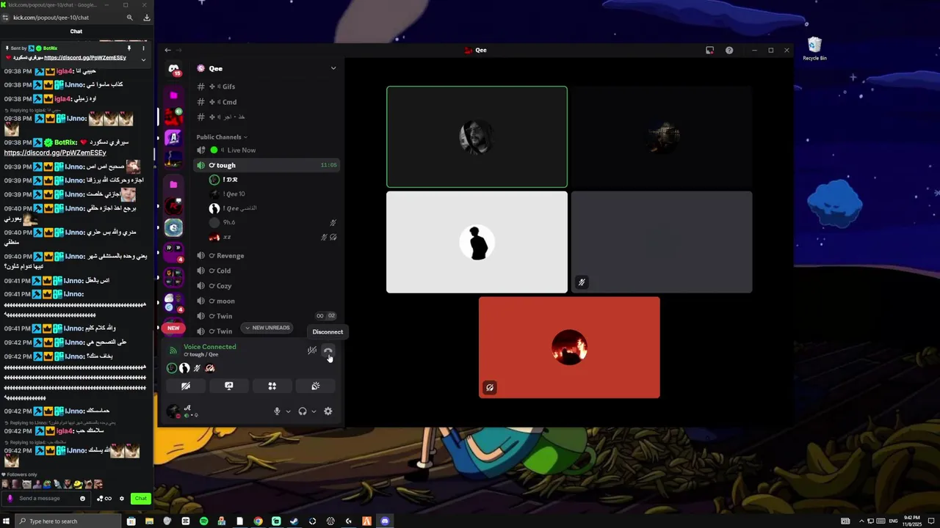The image size is (940, 528).
Task: Click the Windows taskbar search box
Action: (x=68, y=521)
